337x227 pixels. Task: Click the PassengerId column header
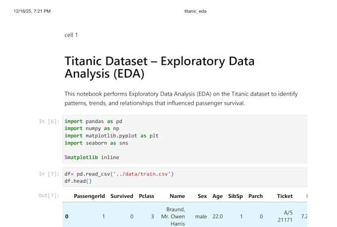click(89, 196)
